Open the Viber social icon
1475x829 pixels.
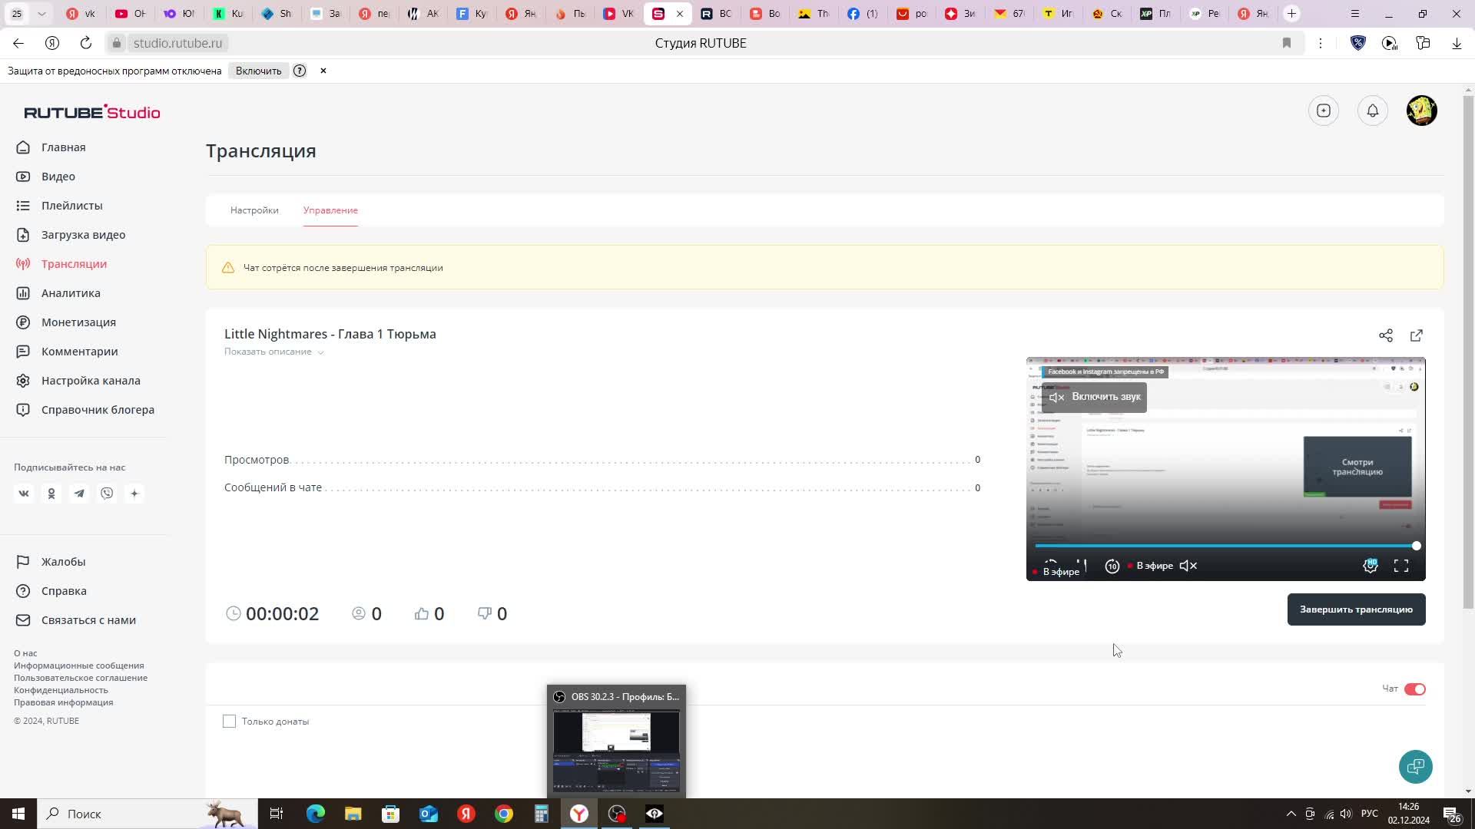tap(107, 494)
